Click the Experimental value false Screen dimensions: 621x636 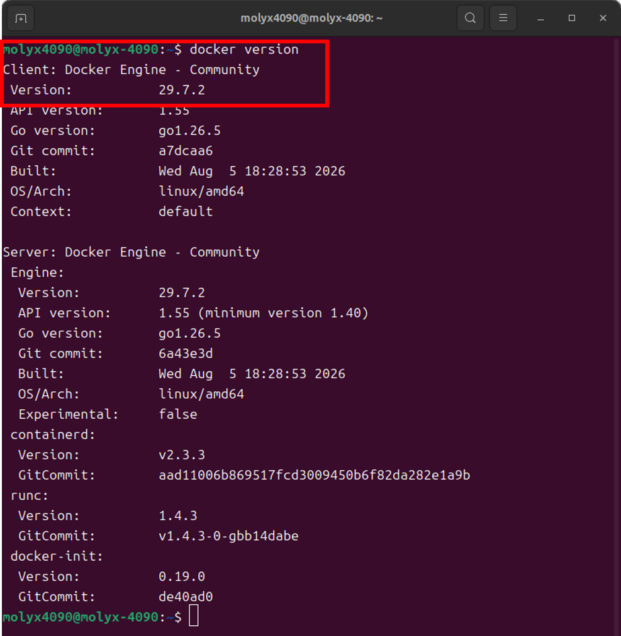point(178,415)
